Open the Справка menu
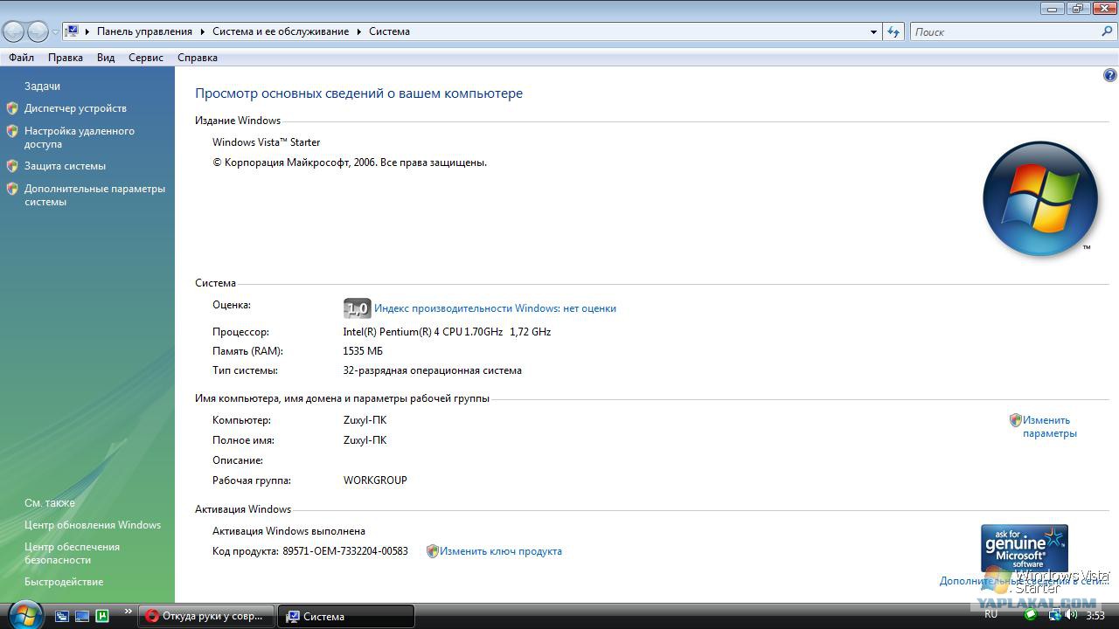 pos(198,58)
